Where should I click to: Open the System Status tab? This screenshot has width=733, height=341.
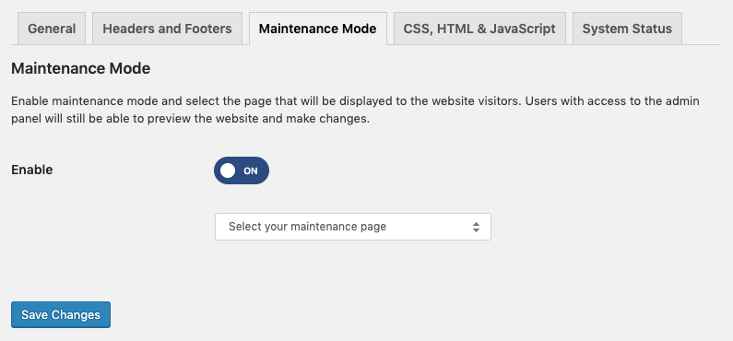tap(627, 29)
